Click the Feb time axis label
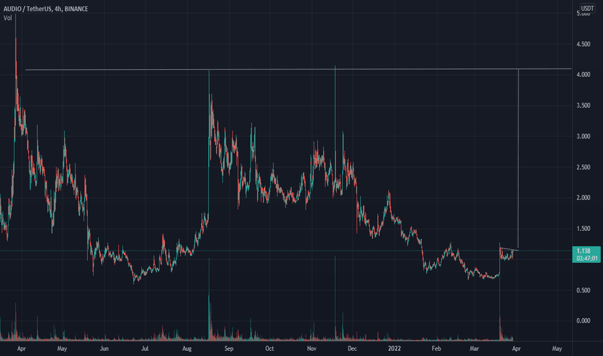 (x=436, y=349)
